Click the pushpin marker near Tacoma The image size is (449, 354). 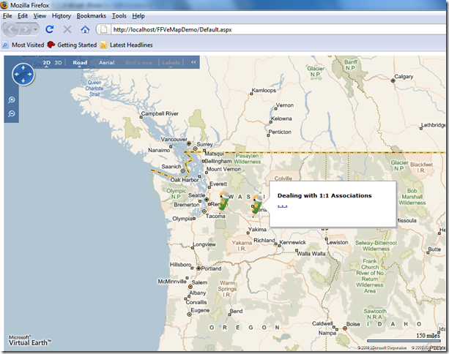tap(223, 201)
